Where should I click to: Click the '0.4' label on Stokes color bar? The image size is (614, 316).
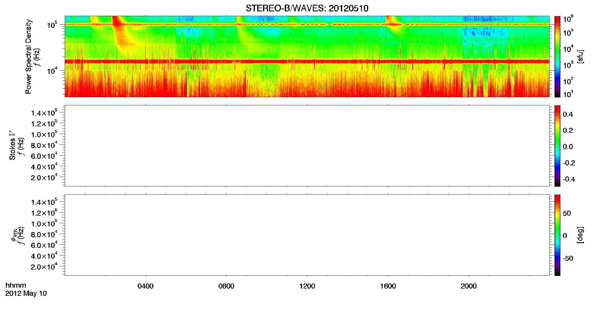[x=568, y=114]
